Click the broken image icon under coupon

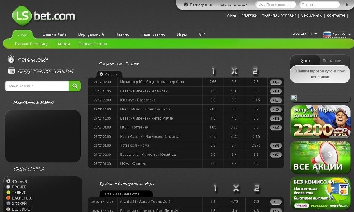(294, 98)
